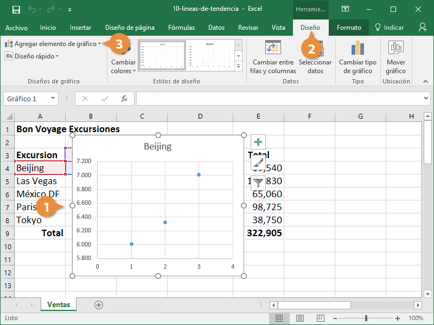Open the chart filter funnel button
Viewport: 434px width, 325px height.
tap(258, 183)
